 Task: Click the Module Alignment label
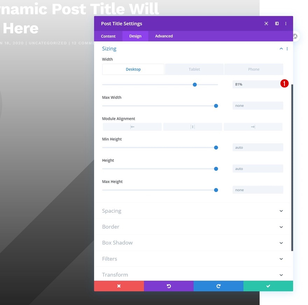click(118, 118)
